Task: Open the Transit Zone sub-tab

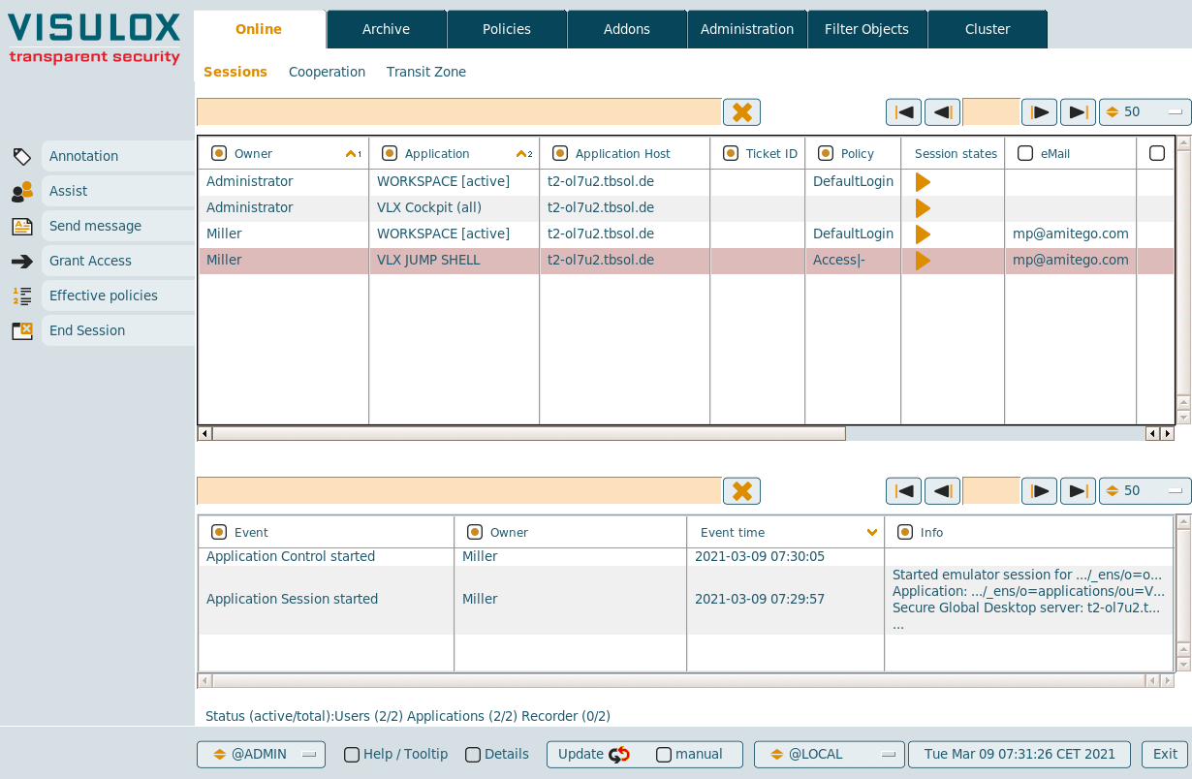Action: (425, 72)
